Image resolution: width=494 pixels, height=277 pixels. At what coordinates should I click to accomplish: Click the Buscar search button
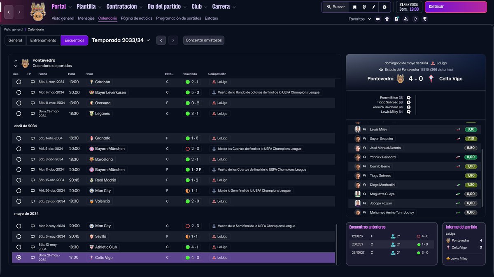[x=336, y=7]
